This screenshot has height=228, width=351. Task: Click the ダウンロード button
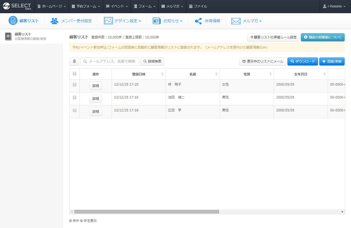pyautogui.click(x=302, y=61)
